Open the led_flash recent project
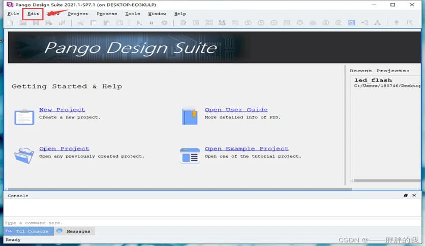Viewport: 425px width, 246px height. tap(373, 80)
